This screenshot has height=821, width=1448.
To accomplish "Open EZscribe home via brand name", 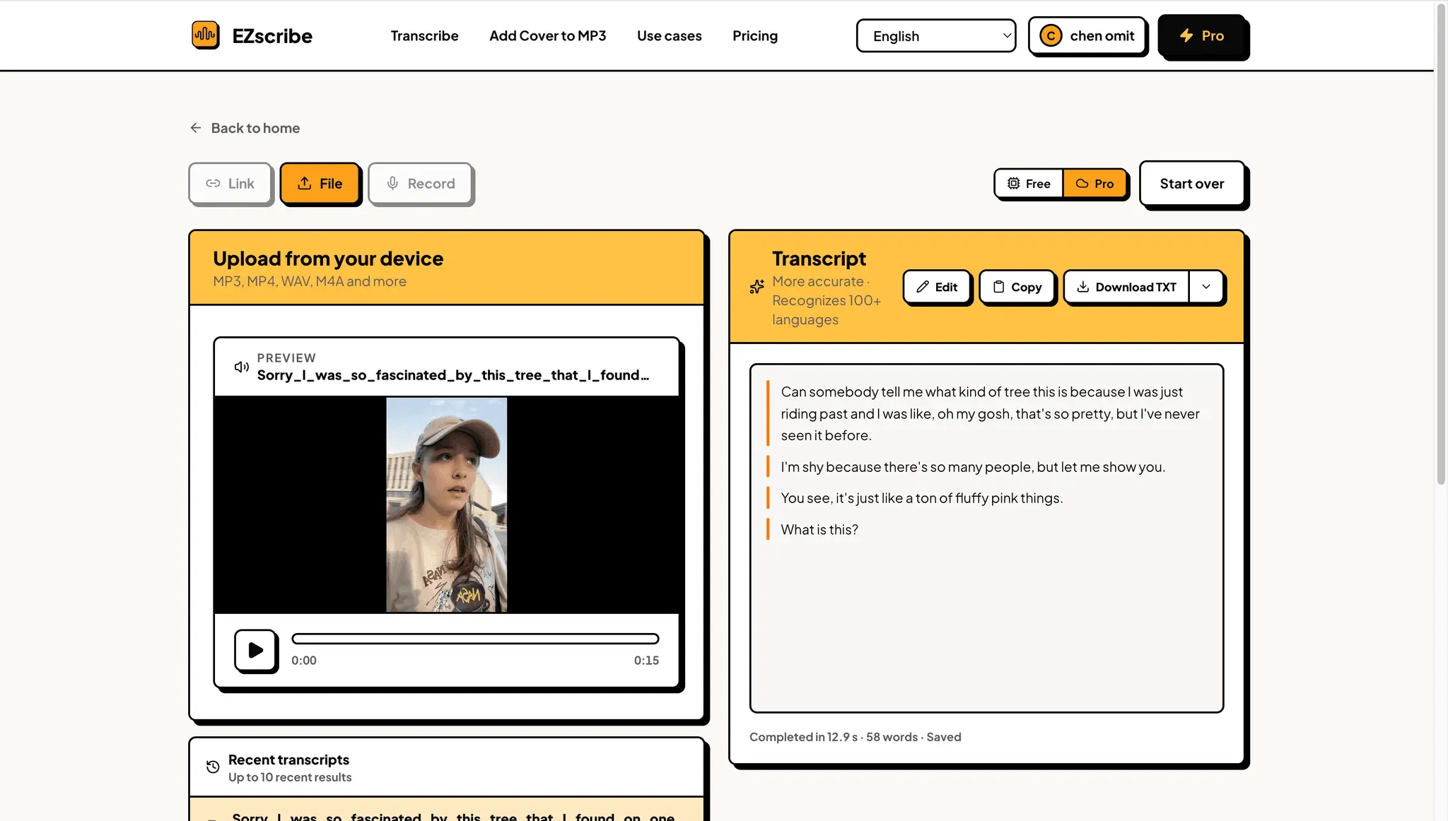I will pos(272,36).
